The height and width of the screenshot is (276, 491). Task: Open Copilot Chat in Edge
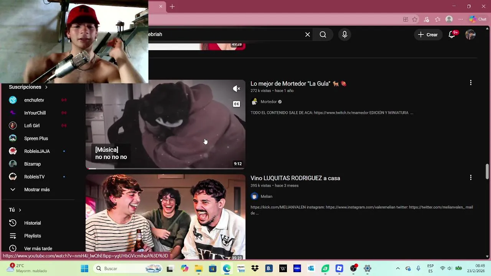tap(478, 19)
